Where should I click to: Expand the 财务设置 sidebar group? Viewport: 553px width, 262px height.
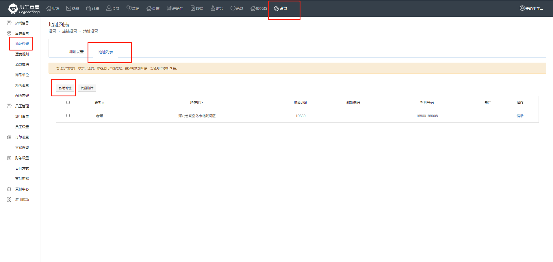pyautogui.click(x=22, y=158)
